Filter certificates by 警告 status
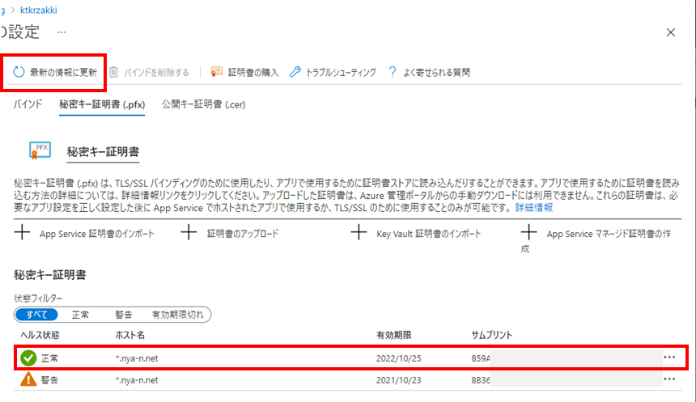This screenshot has width=696, height=402. pyautogui.click(x=123, y=315)
